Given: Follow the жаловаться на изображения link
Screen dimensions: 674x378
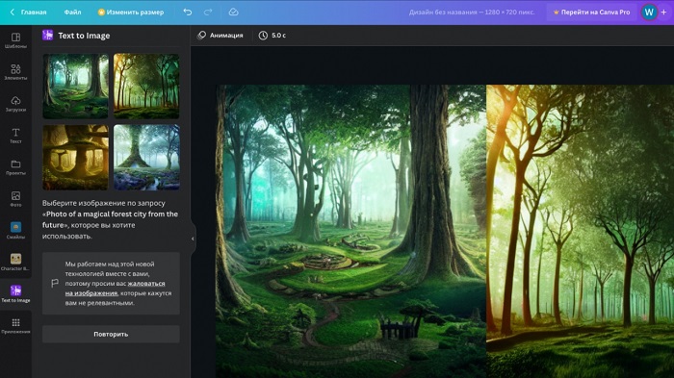Looking at the screenshot, I should [115, 289].
